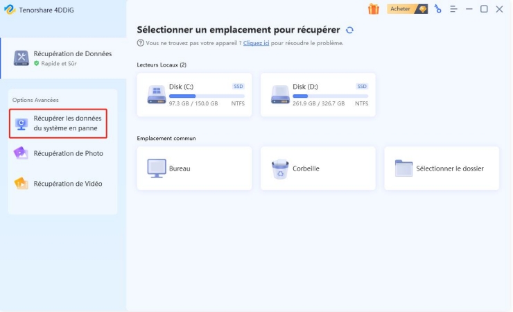Screen dimensions: 513x312
Task: Follow the 'Cliquez ici' link
Action: pos(256,43)
